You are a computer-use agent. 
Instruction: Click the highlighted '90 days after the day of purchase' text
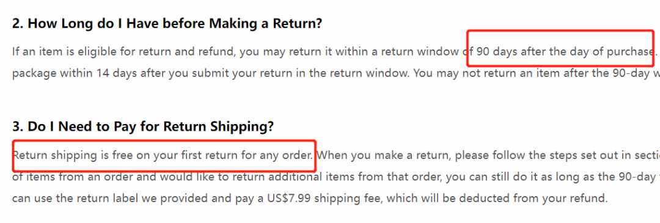[564, 52]
